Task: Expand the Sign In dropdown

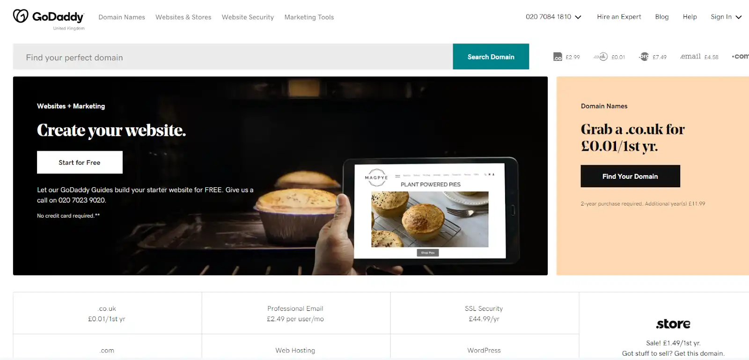Action: (x=726, y=17)
